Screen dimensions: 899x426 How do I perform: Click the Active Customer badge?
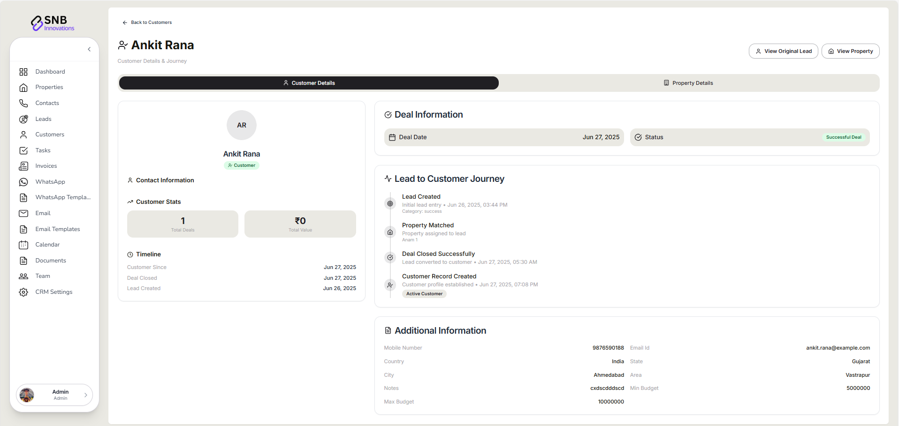pyautogui.click(x=424, y=294)
